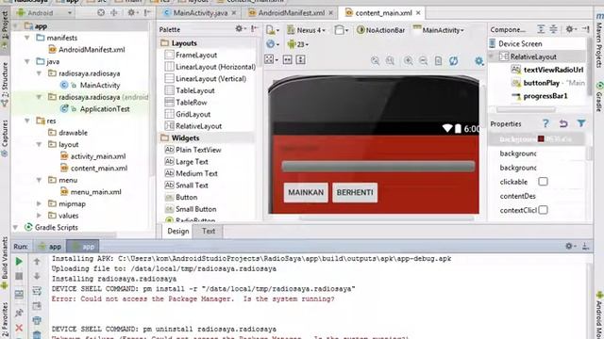Open the Captures side panel
The image size is (604, 339).
[x=5, y=138]
